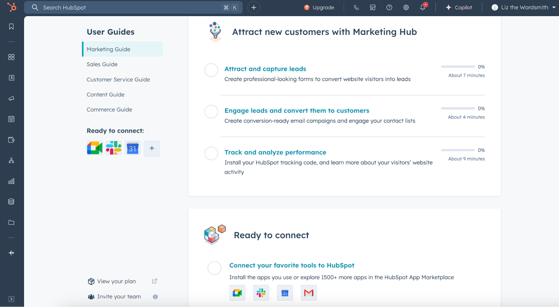
Task: Open Copilot from the top bar
Action: 459,7
